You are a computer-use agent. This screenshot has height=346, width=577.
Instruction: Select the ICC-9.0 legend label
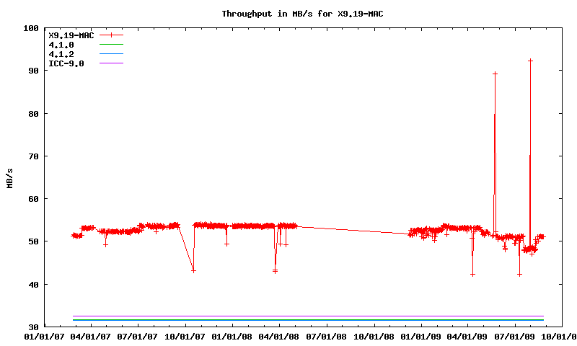[66, 63]
